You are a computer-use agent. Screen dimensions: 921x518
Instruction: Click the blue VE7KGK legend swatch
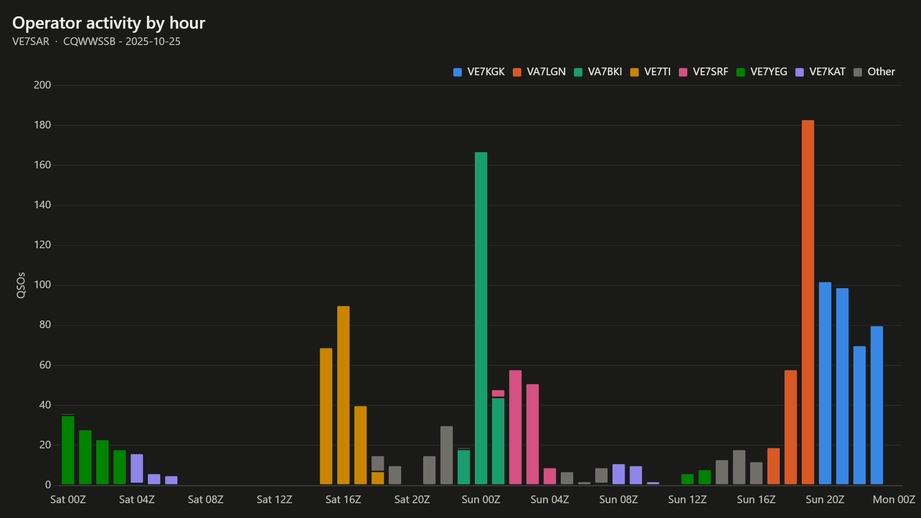[x=457, y=72]
